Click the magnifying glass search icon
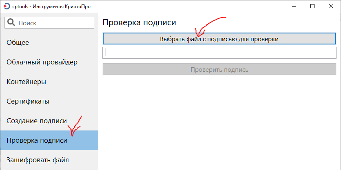Viewport: 341px width, 170px height. click(x=11, y=23)
